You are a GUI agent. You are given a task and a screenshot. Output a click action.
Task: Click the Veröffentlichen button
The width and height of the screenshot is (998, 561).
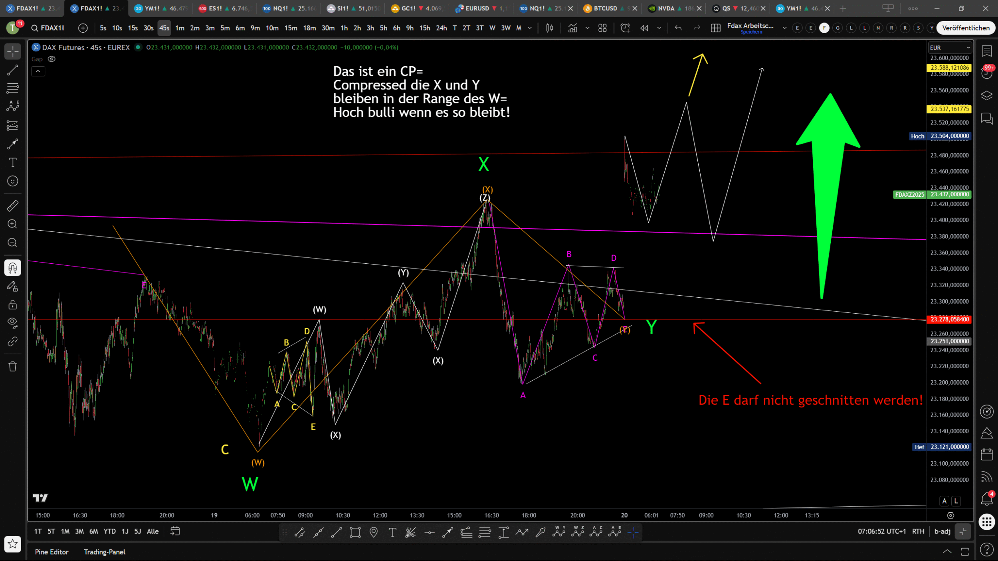click(965, 28)
